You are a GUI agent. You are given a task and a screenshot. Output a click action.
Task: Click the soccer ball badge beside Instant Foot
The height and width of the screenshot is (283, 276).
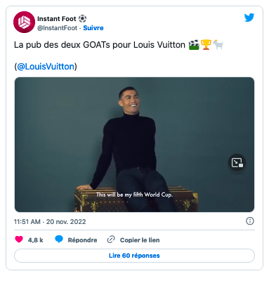pyautogui.click(x=82, y=18)
